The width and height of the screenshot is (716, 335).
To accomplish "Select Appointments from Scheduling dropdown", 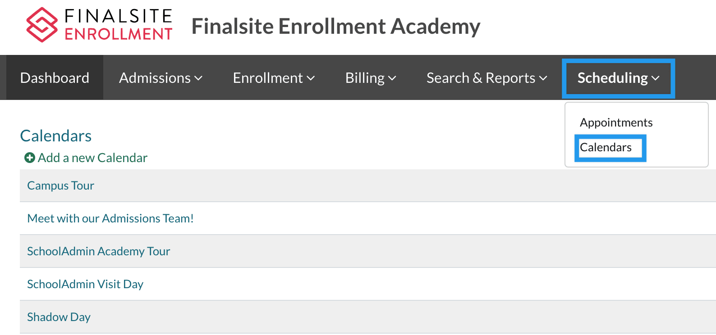I will (616, 122).
